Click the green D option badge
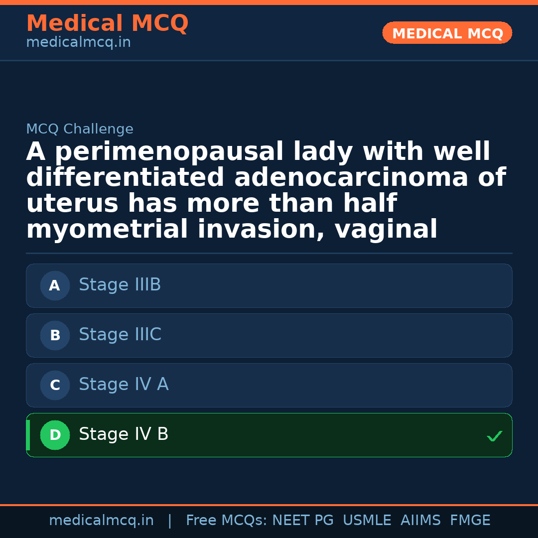Viewport: 538px width, 538px height. (55, 435)
